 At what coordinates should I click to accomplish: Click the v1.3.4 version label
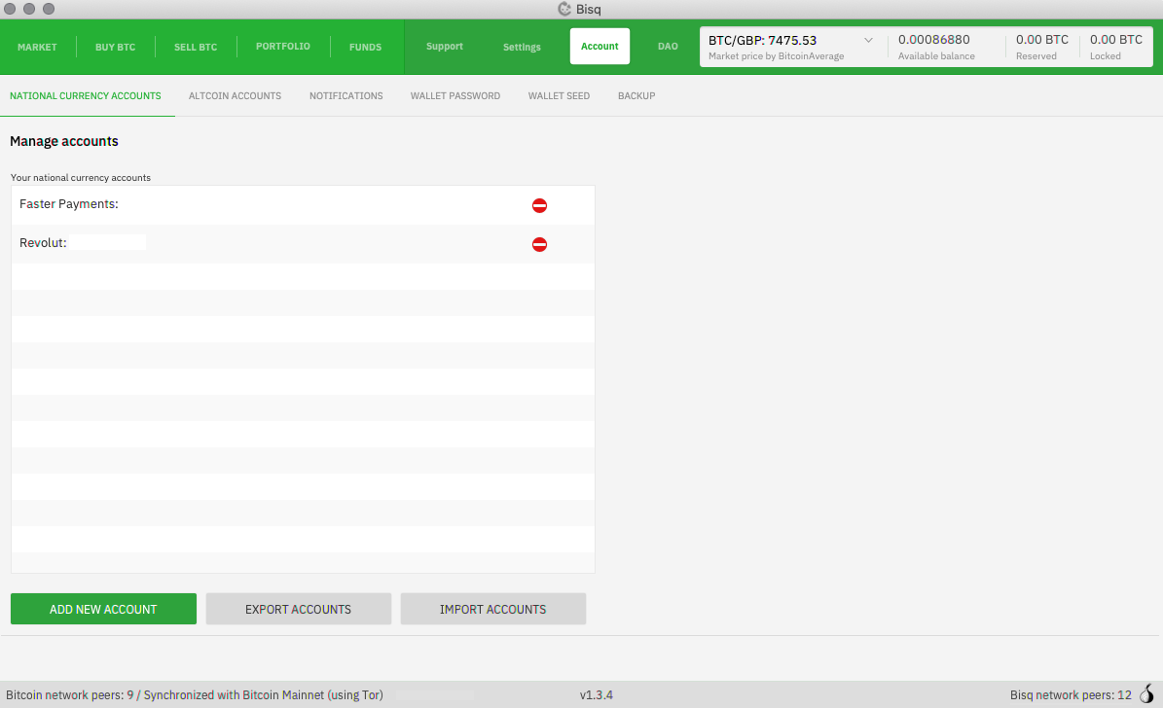pyautogui.click(x=597, y=694)
